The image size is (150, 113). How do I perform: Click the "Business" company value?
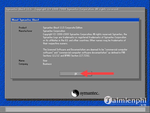(47, 64)
